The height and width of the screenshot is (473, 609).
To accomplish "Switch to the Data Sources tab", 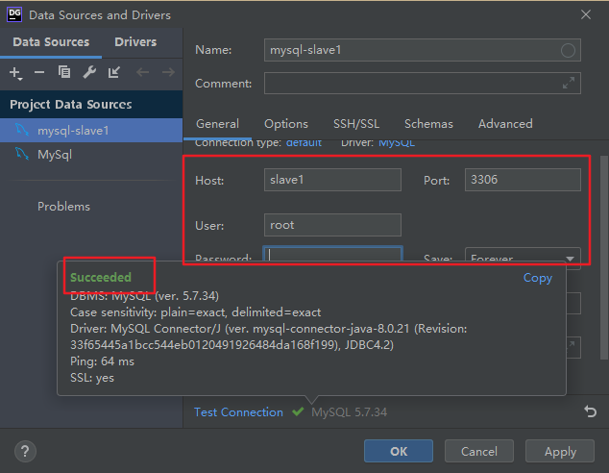I will (51, 42).
